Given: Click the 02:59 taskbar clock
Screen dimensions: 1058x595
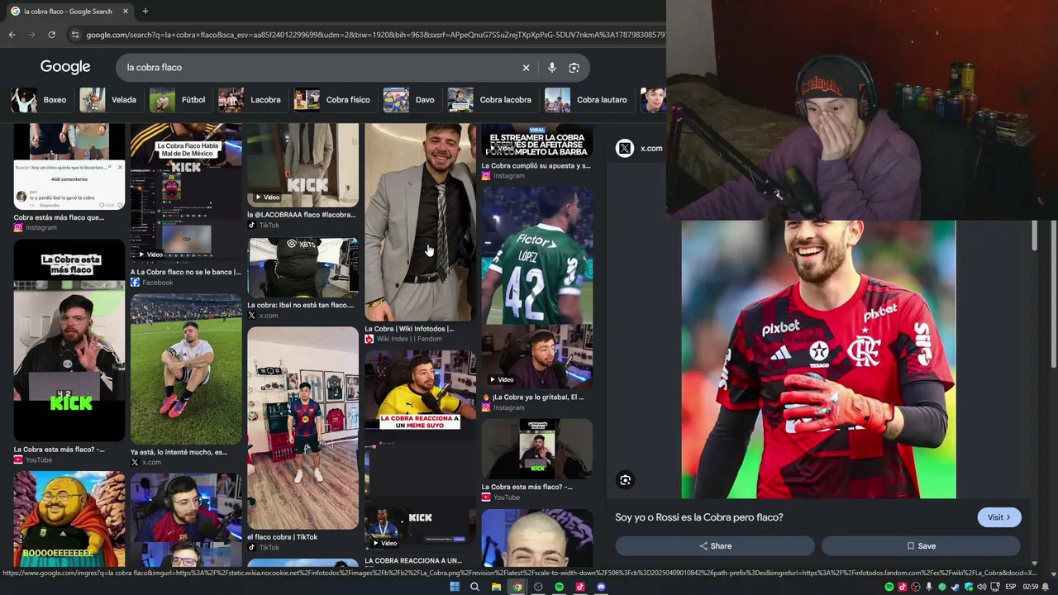Looking at the screenshot, I should (x=1030, y=587).
